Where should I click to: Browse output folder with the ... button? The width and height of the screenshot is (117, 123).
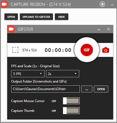tap(87, 89)
